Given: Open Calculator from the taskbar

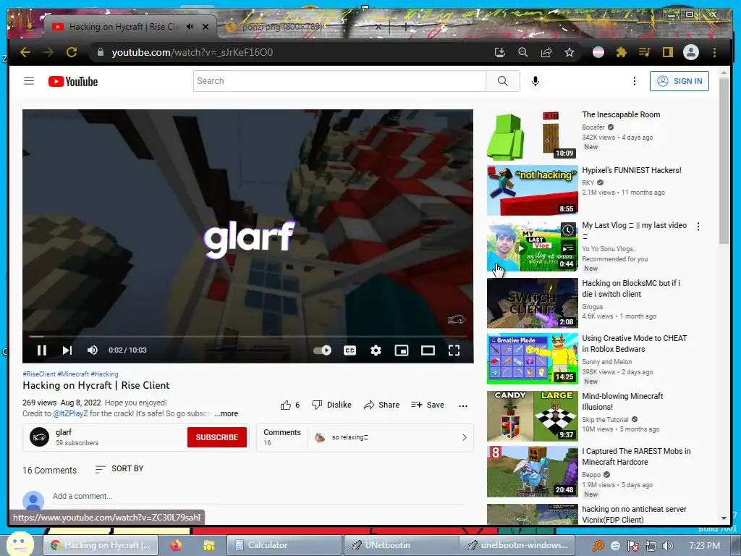Looking at the screenshot, I should click(284, 545).
